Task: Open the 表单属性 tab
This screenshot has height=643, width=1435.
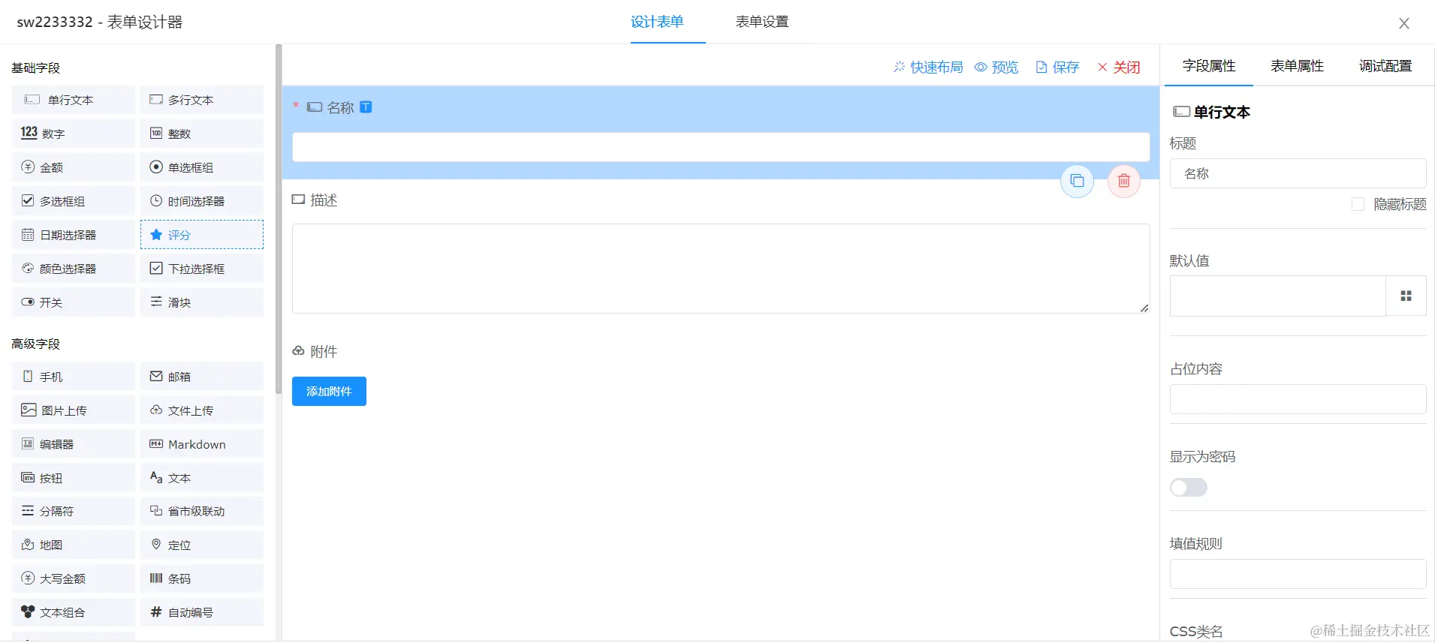Action: pyautogui.click(x=1297, y=66)
